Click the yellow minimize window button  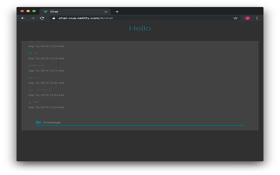click(x=28, y=11)
